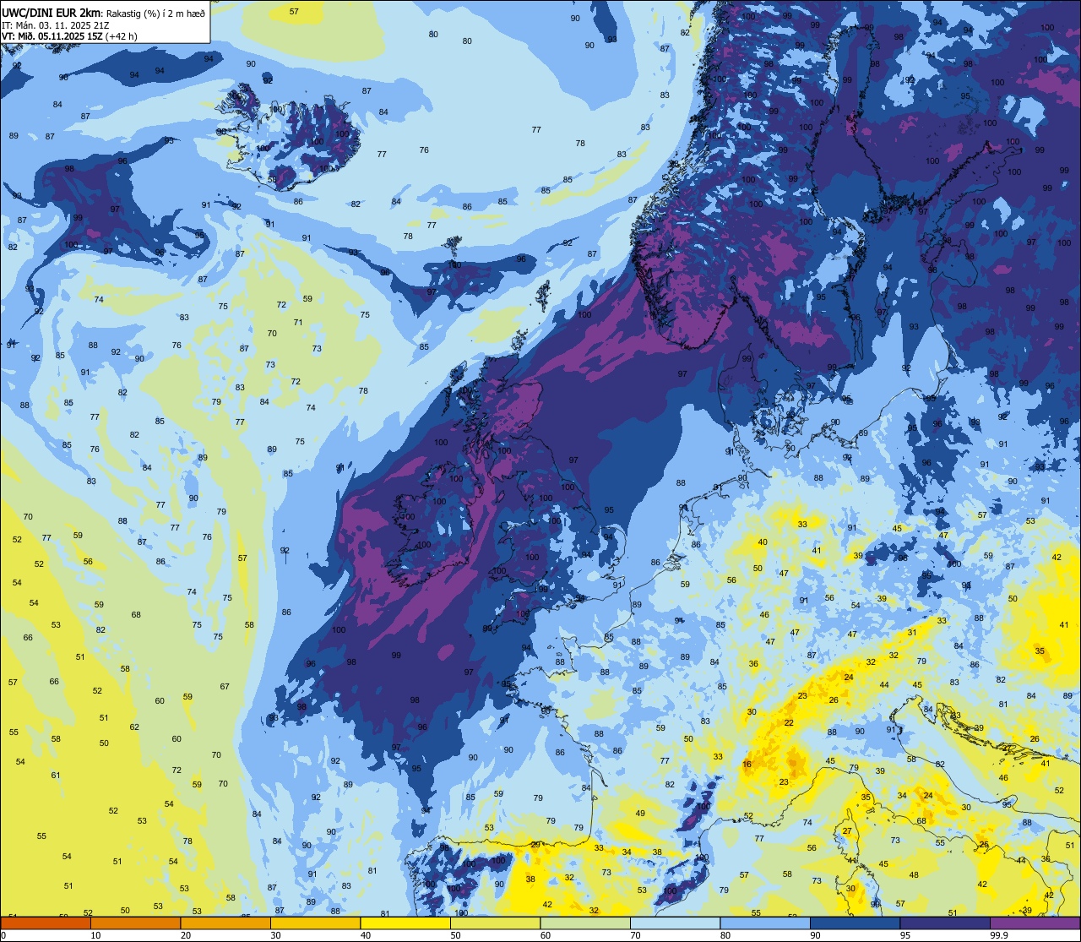
Task: Click the humidity value '62' on the map
Action: pos(134,727)
